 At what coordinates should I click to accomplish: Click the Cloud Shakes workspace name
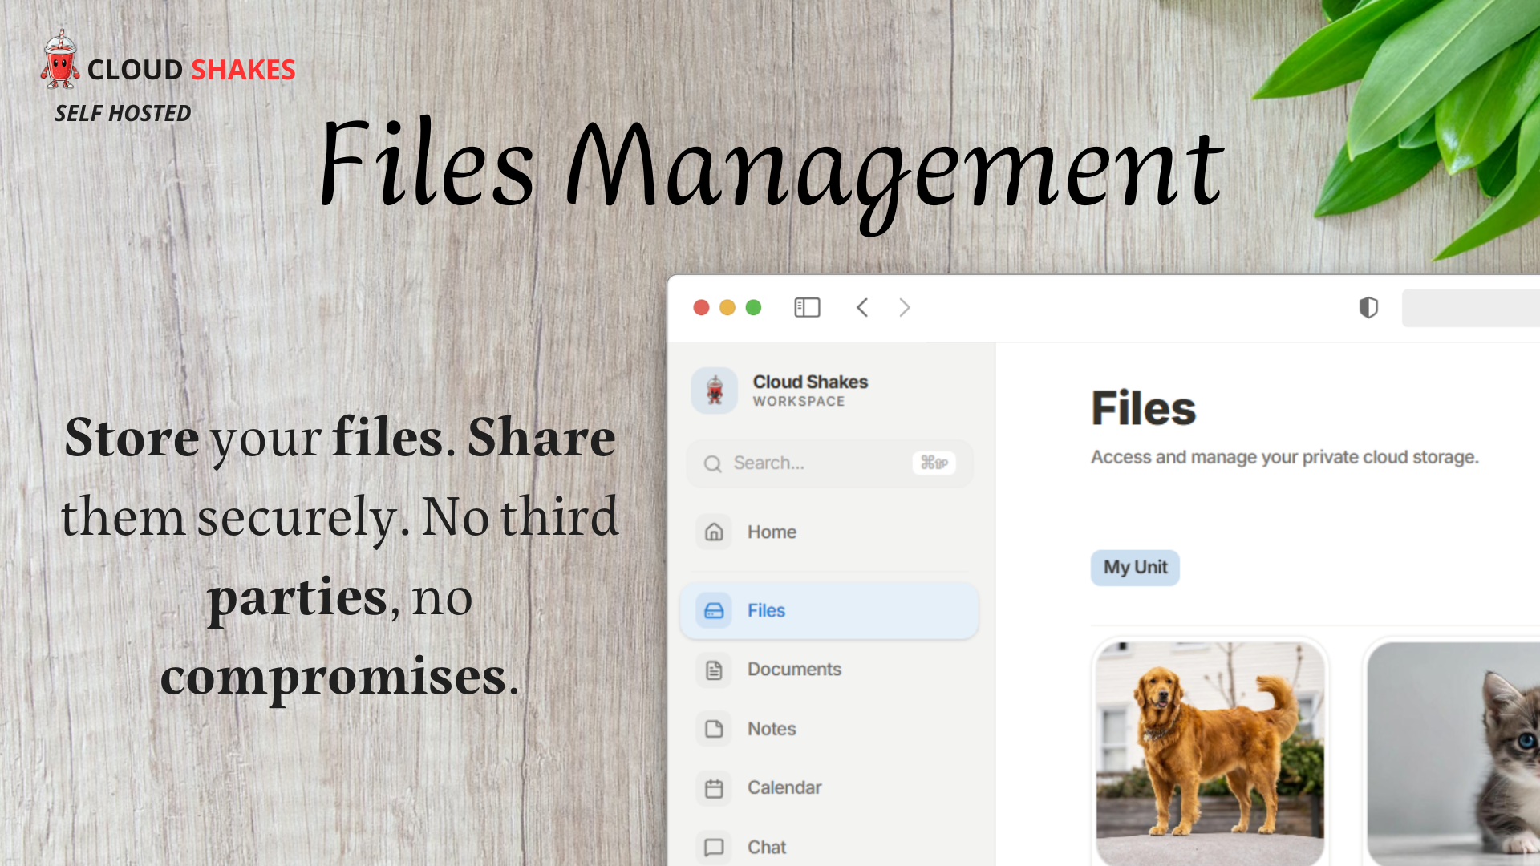810,382
